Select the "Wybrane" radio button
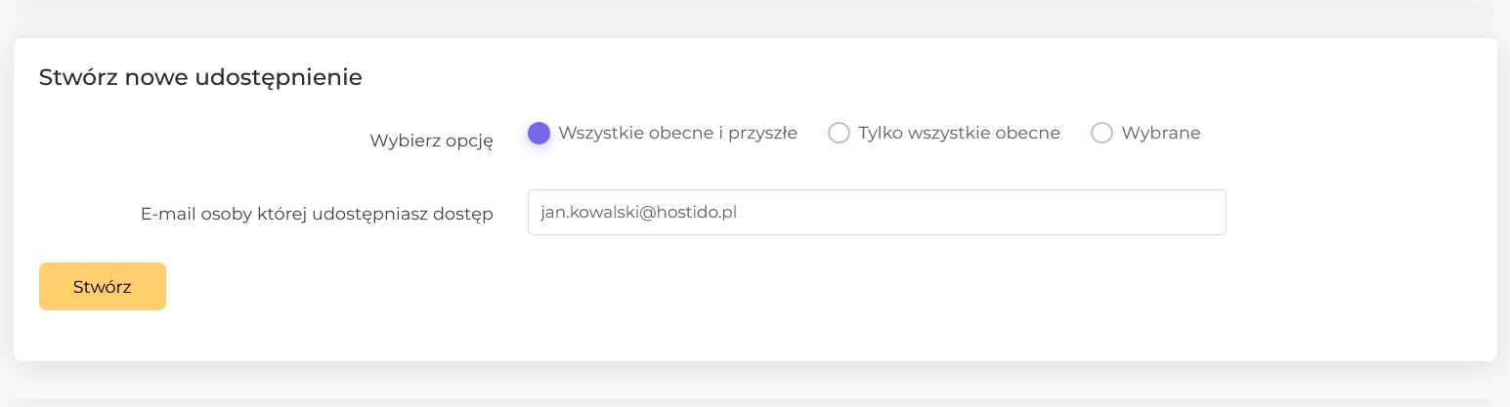1510x407 pixels. tap(1101, 134)
